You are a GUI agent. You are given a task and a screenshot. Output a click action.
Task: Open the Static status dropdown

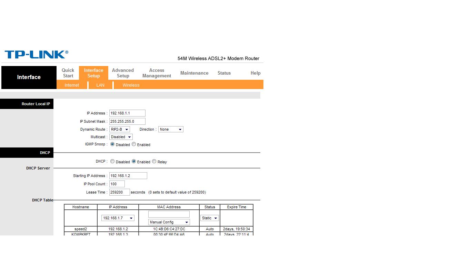(210, 218)
